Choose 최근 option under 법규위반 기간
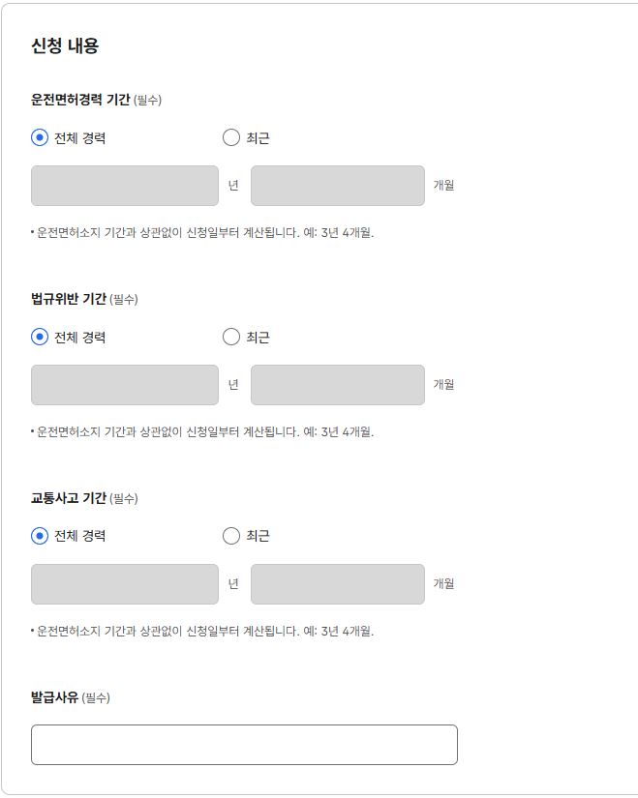 [229, 335]
